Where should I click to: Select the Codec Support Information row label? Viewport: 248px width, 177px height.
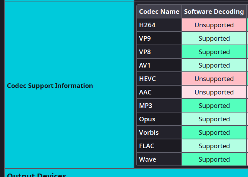pos(50,86)
